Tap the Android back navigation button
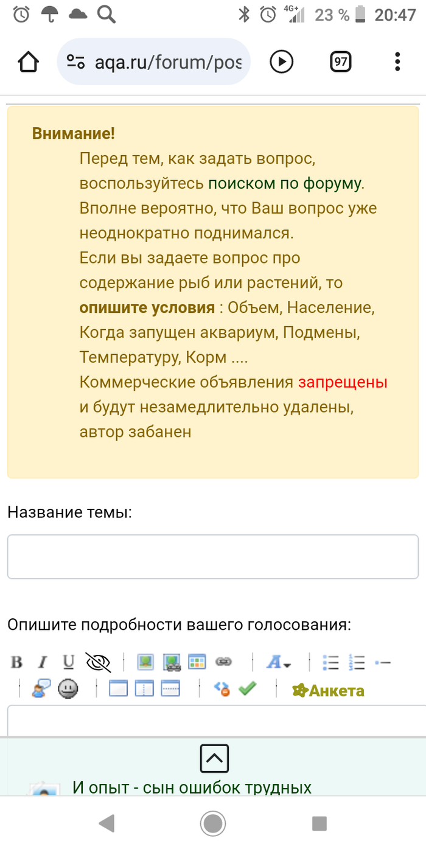 [x=106, y=823]
